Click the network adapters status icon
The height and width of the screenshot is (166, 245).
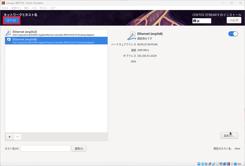coord(210,164)
